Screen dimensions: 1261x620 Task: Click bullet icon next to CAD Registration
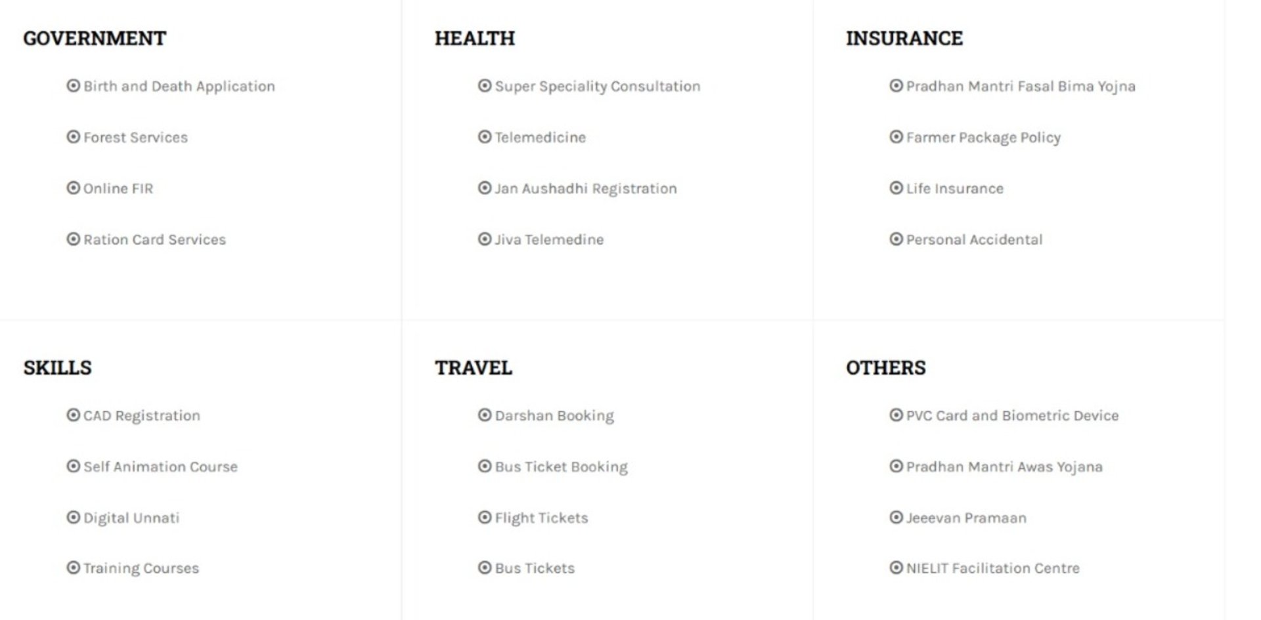click(73, 415)
